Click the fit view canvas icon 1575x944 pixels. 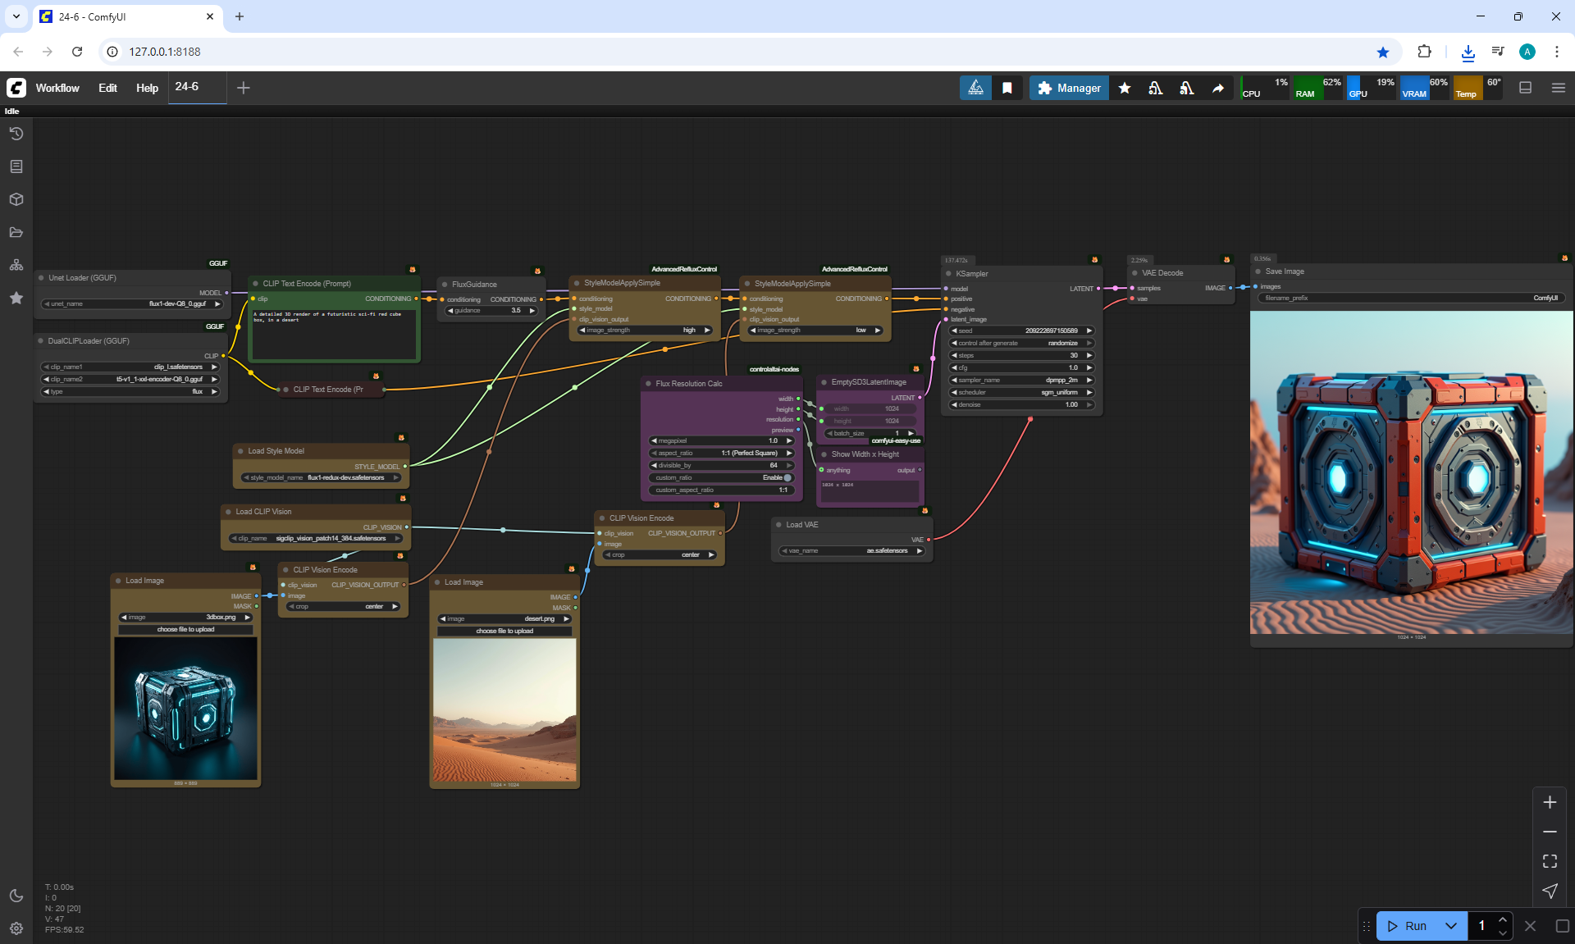pos(1550,861)
